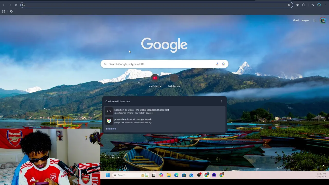
Task: Bookmark this tab with the star icon
Action: [x=289, y=5]
